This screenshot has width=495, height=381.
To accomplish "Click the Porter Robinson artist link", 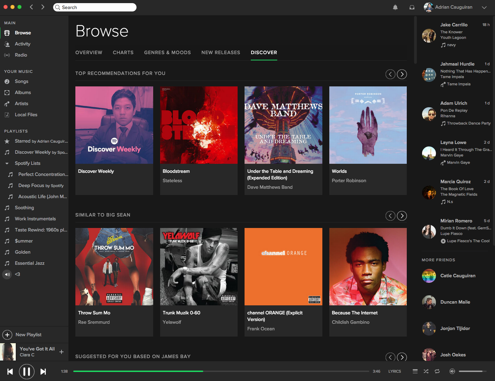I will [x=349, y=180].
